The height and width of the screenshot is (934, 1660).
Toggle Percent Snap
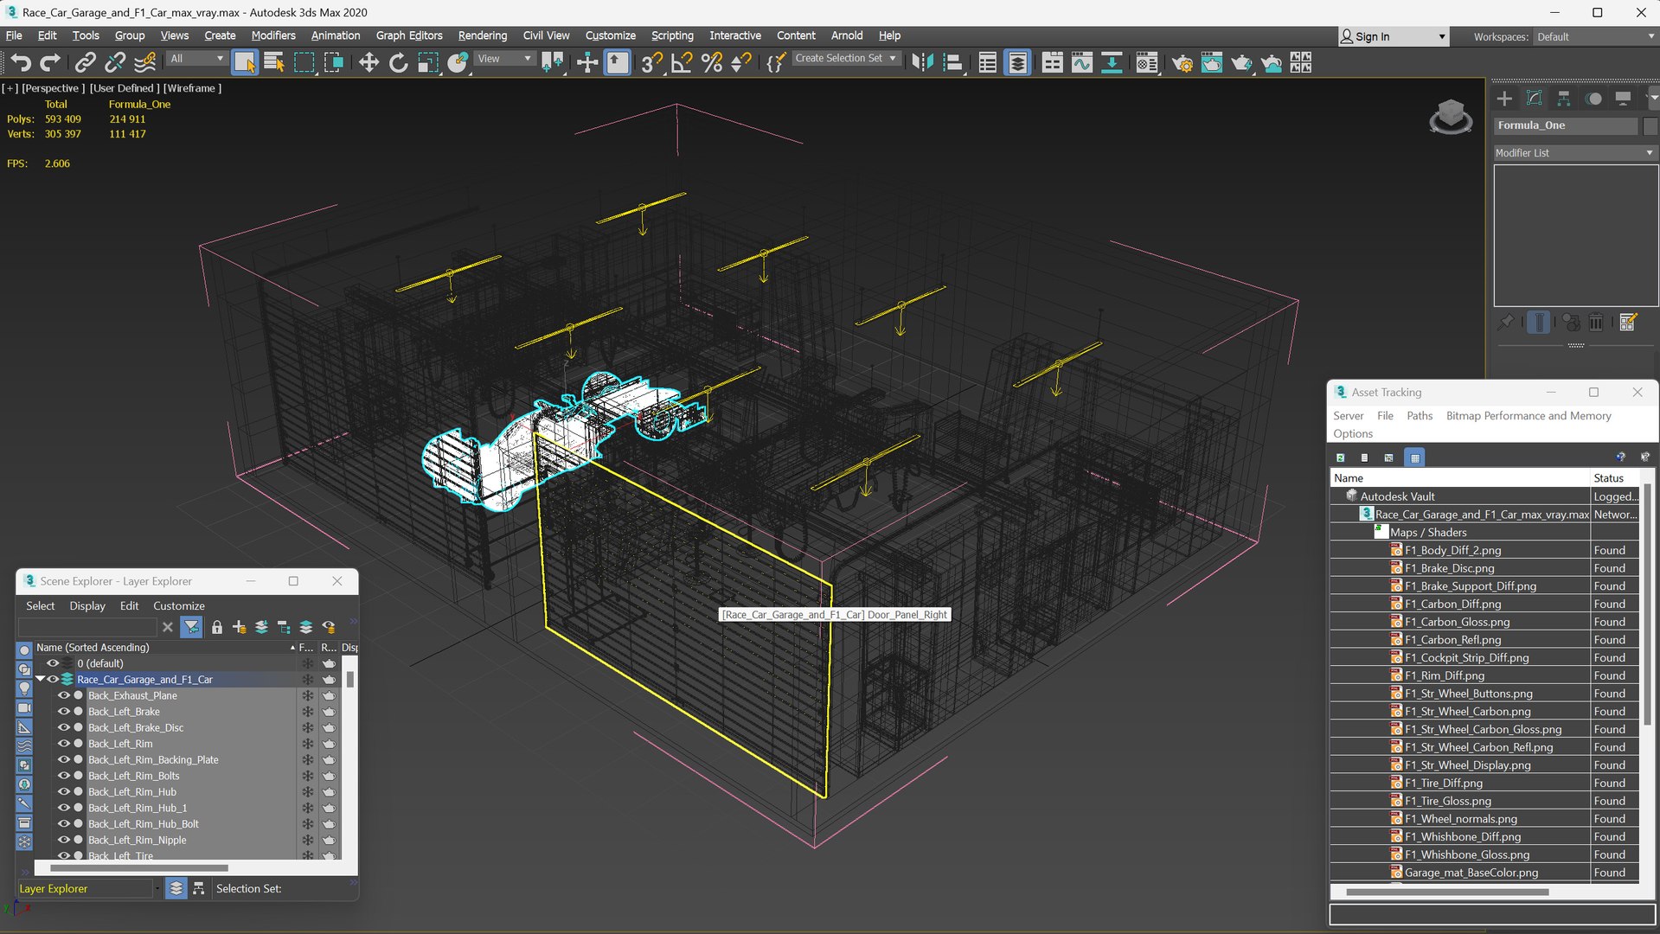click(712, 62)
